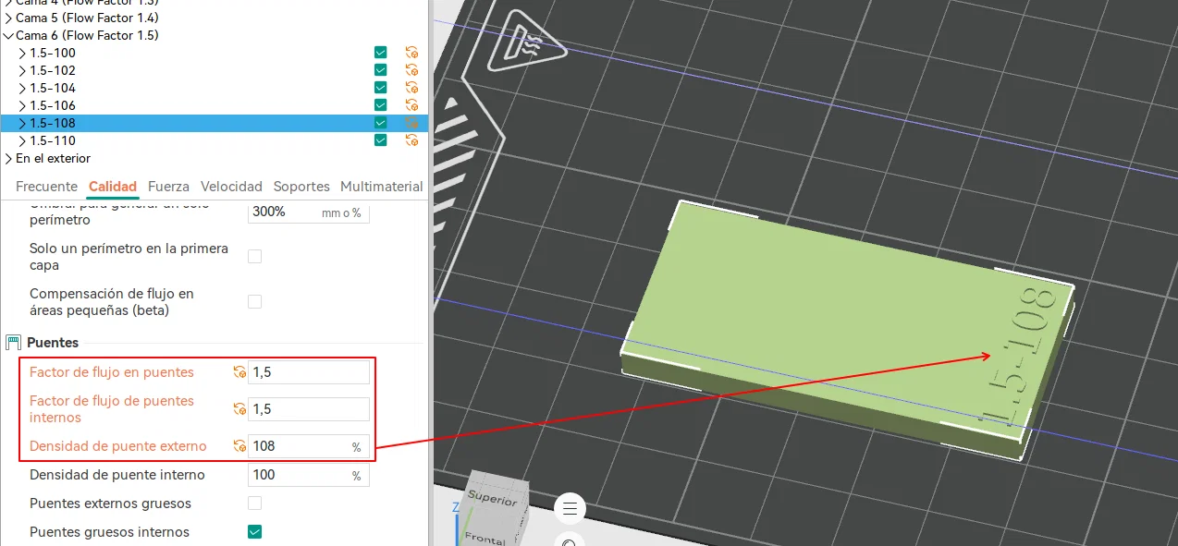
Task: Select the 1.5-104 object row
Action: point(215,88)
